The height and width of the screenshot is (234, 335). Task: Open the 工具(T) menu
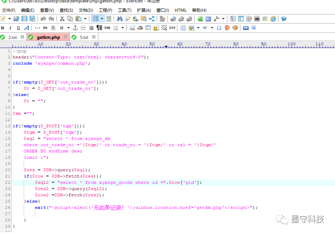tap(125, 10)
